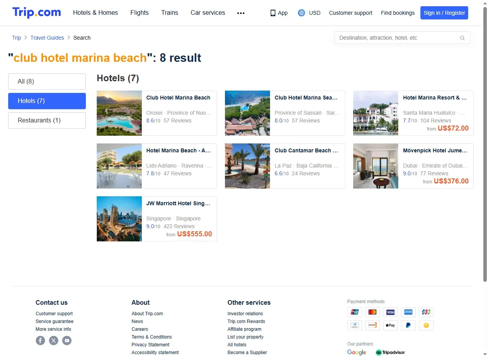Click the App phone icon

[273, 13]
